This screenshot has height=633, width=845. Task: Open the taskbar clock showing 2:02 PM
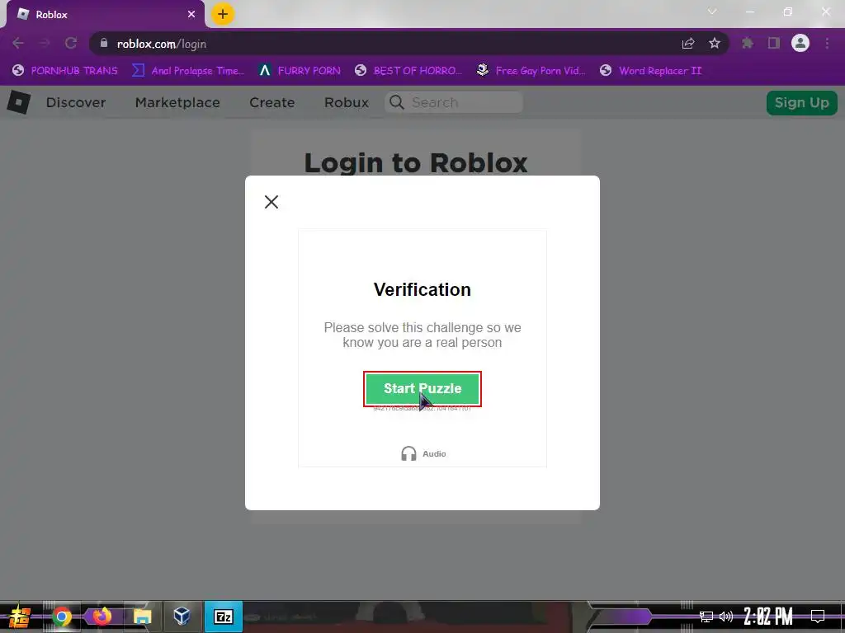point(768,617)
